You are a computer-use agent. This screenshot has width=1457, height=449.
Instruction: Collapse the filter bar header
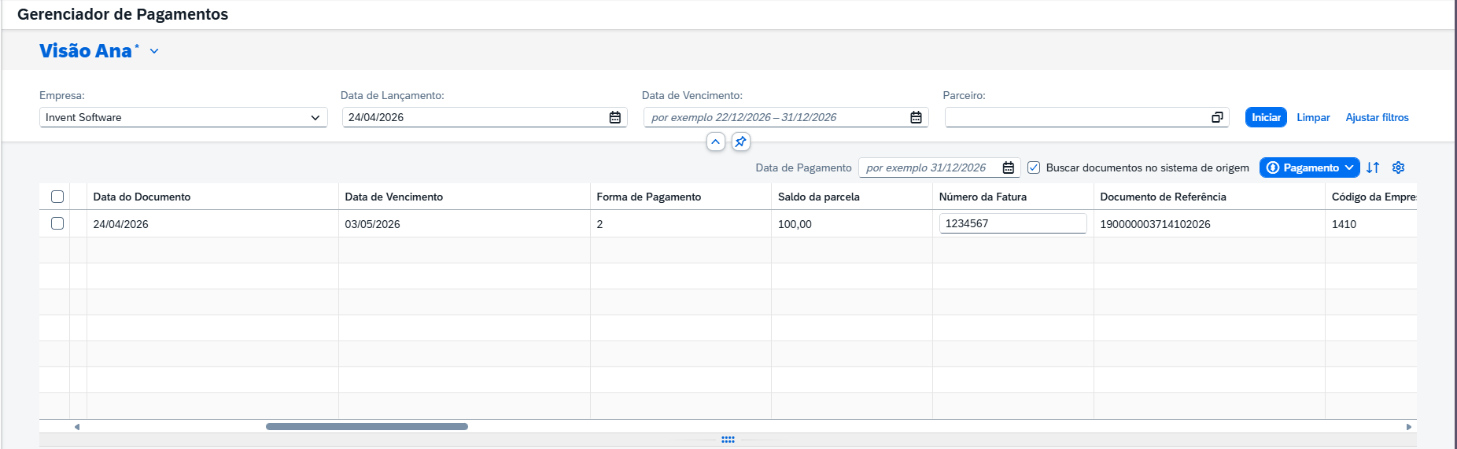715,142
